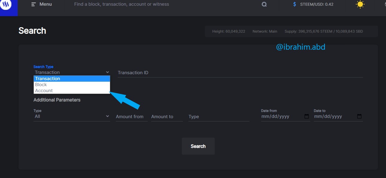This screenshot has height=178, width=386.
Task: Select Transaction option in list
Action: coord(72,79)
